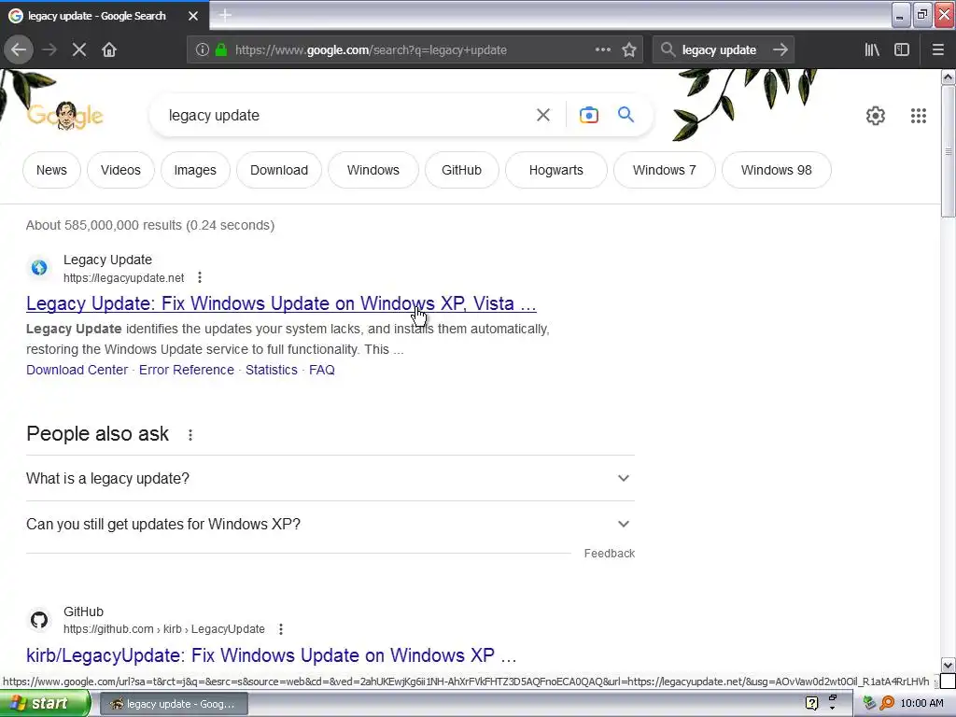Open more options for legacyupdate.net result
The image size is (956, 717).
point(200,278)
